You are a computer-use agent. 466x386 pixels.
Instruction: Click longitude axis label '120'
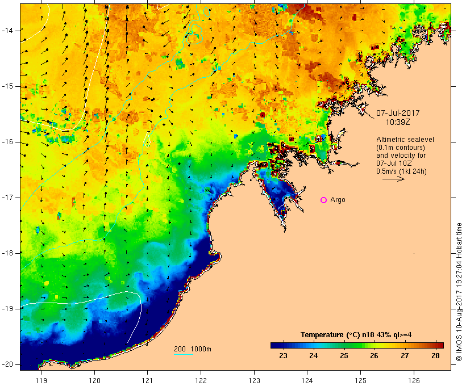coord(94,380)
